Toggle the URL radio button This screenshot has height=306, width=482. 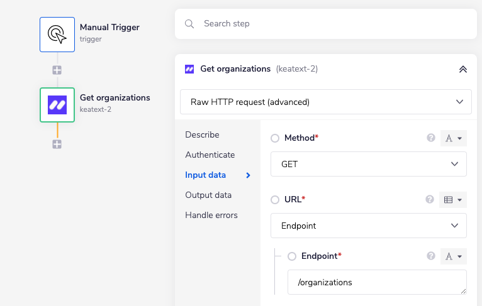[275, 200]
